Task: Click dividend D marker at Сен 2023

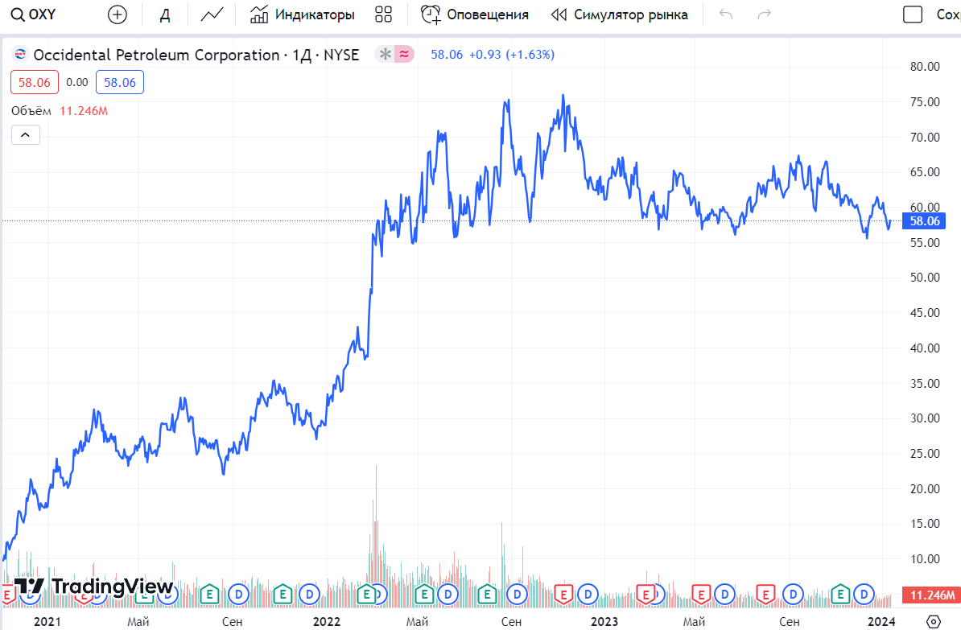Action: (x=793, y=594)
